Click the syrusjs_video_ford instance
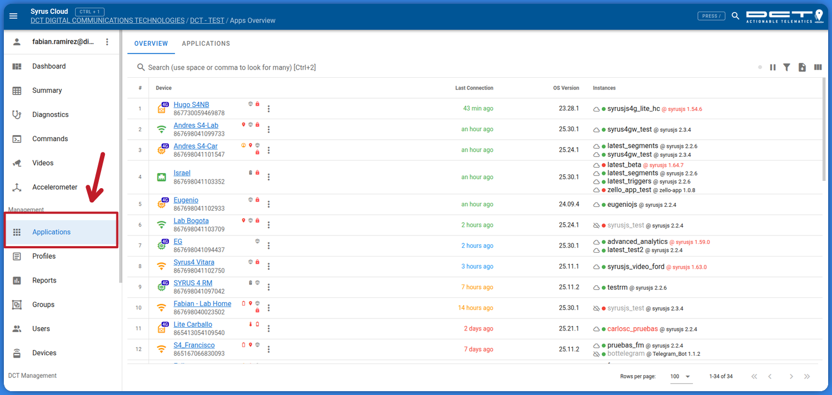Screen dimensions: 832x395 point(636,266)
